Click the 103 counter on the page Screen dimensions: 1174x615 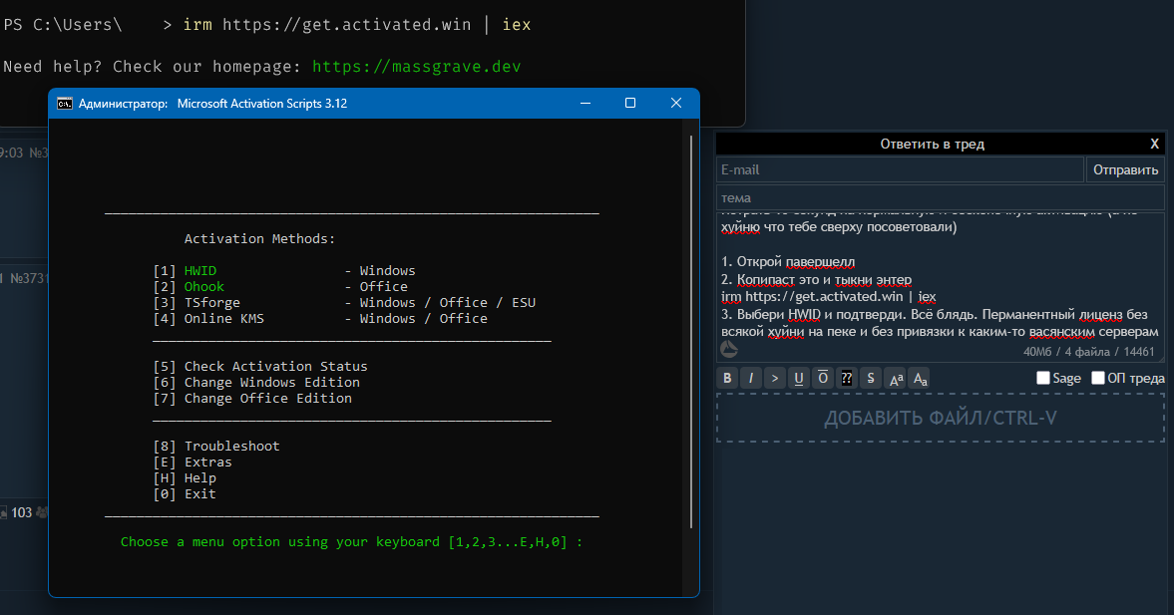tap(22, 512)
